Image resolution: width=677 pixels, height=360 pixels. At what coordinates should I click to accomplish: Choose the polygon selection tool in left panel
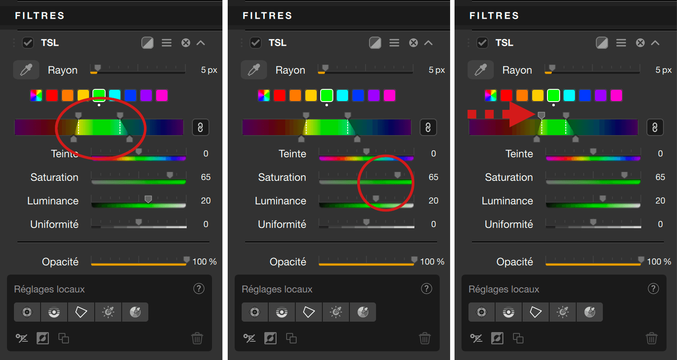pos(81,312)
